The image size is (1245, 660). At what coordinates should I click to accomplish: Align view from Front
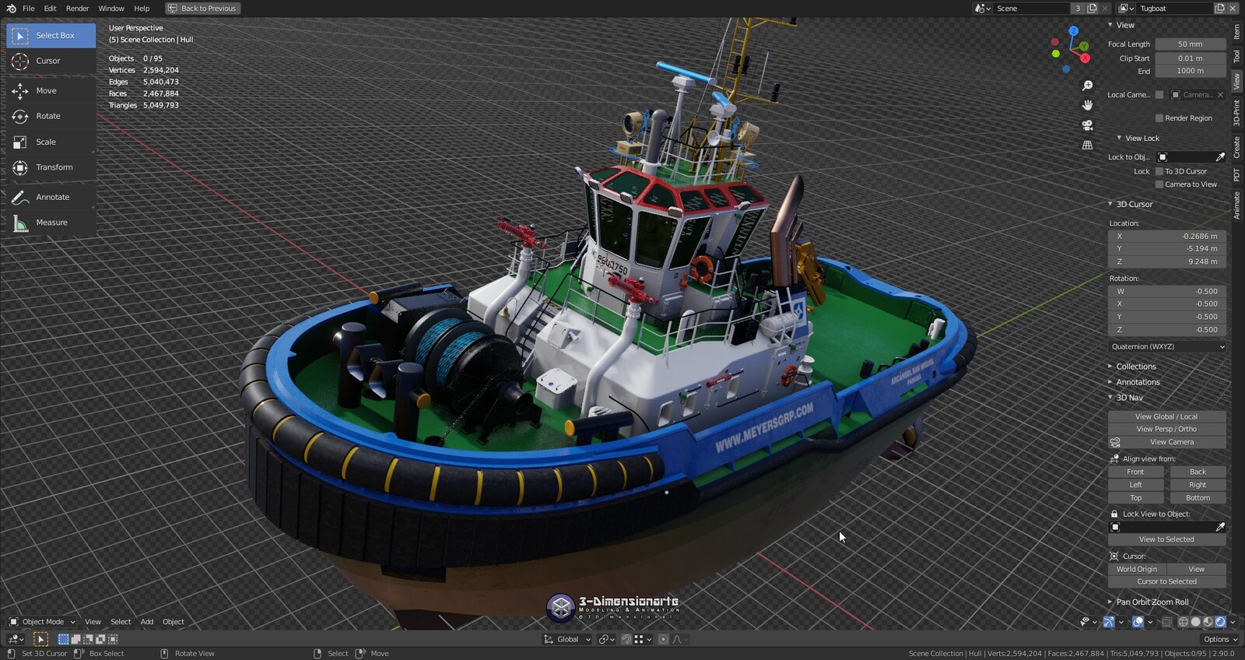point(1135,472)
